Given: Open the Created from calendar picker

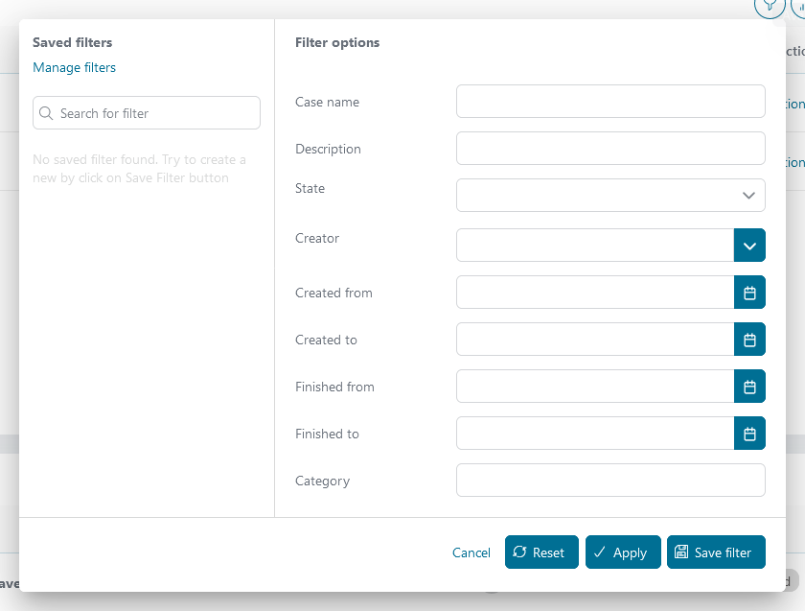Looking at the screenshot, I should [749, 293].
